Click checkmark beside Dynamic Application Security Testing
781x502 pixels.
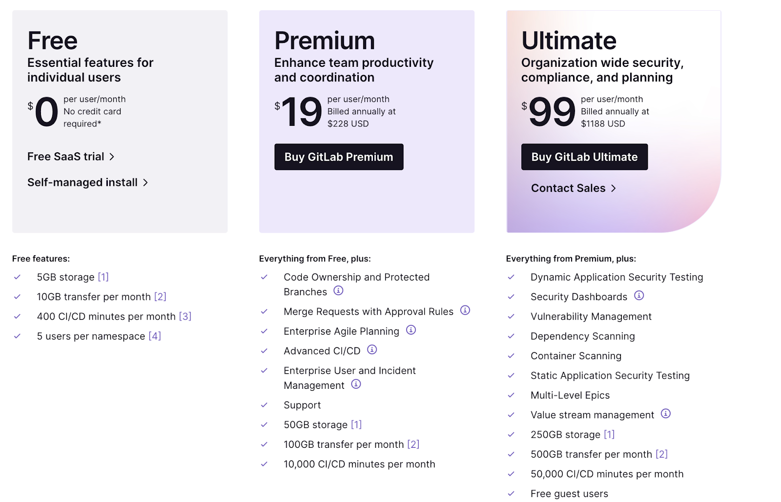coord(512,277)
